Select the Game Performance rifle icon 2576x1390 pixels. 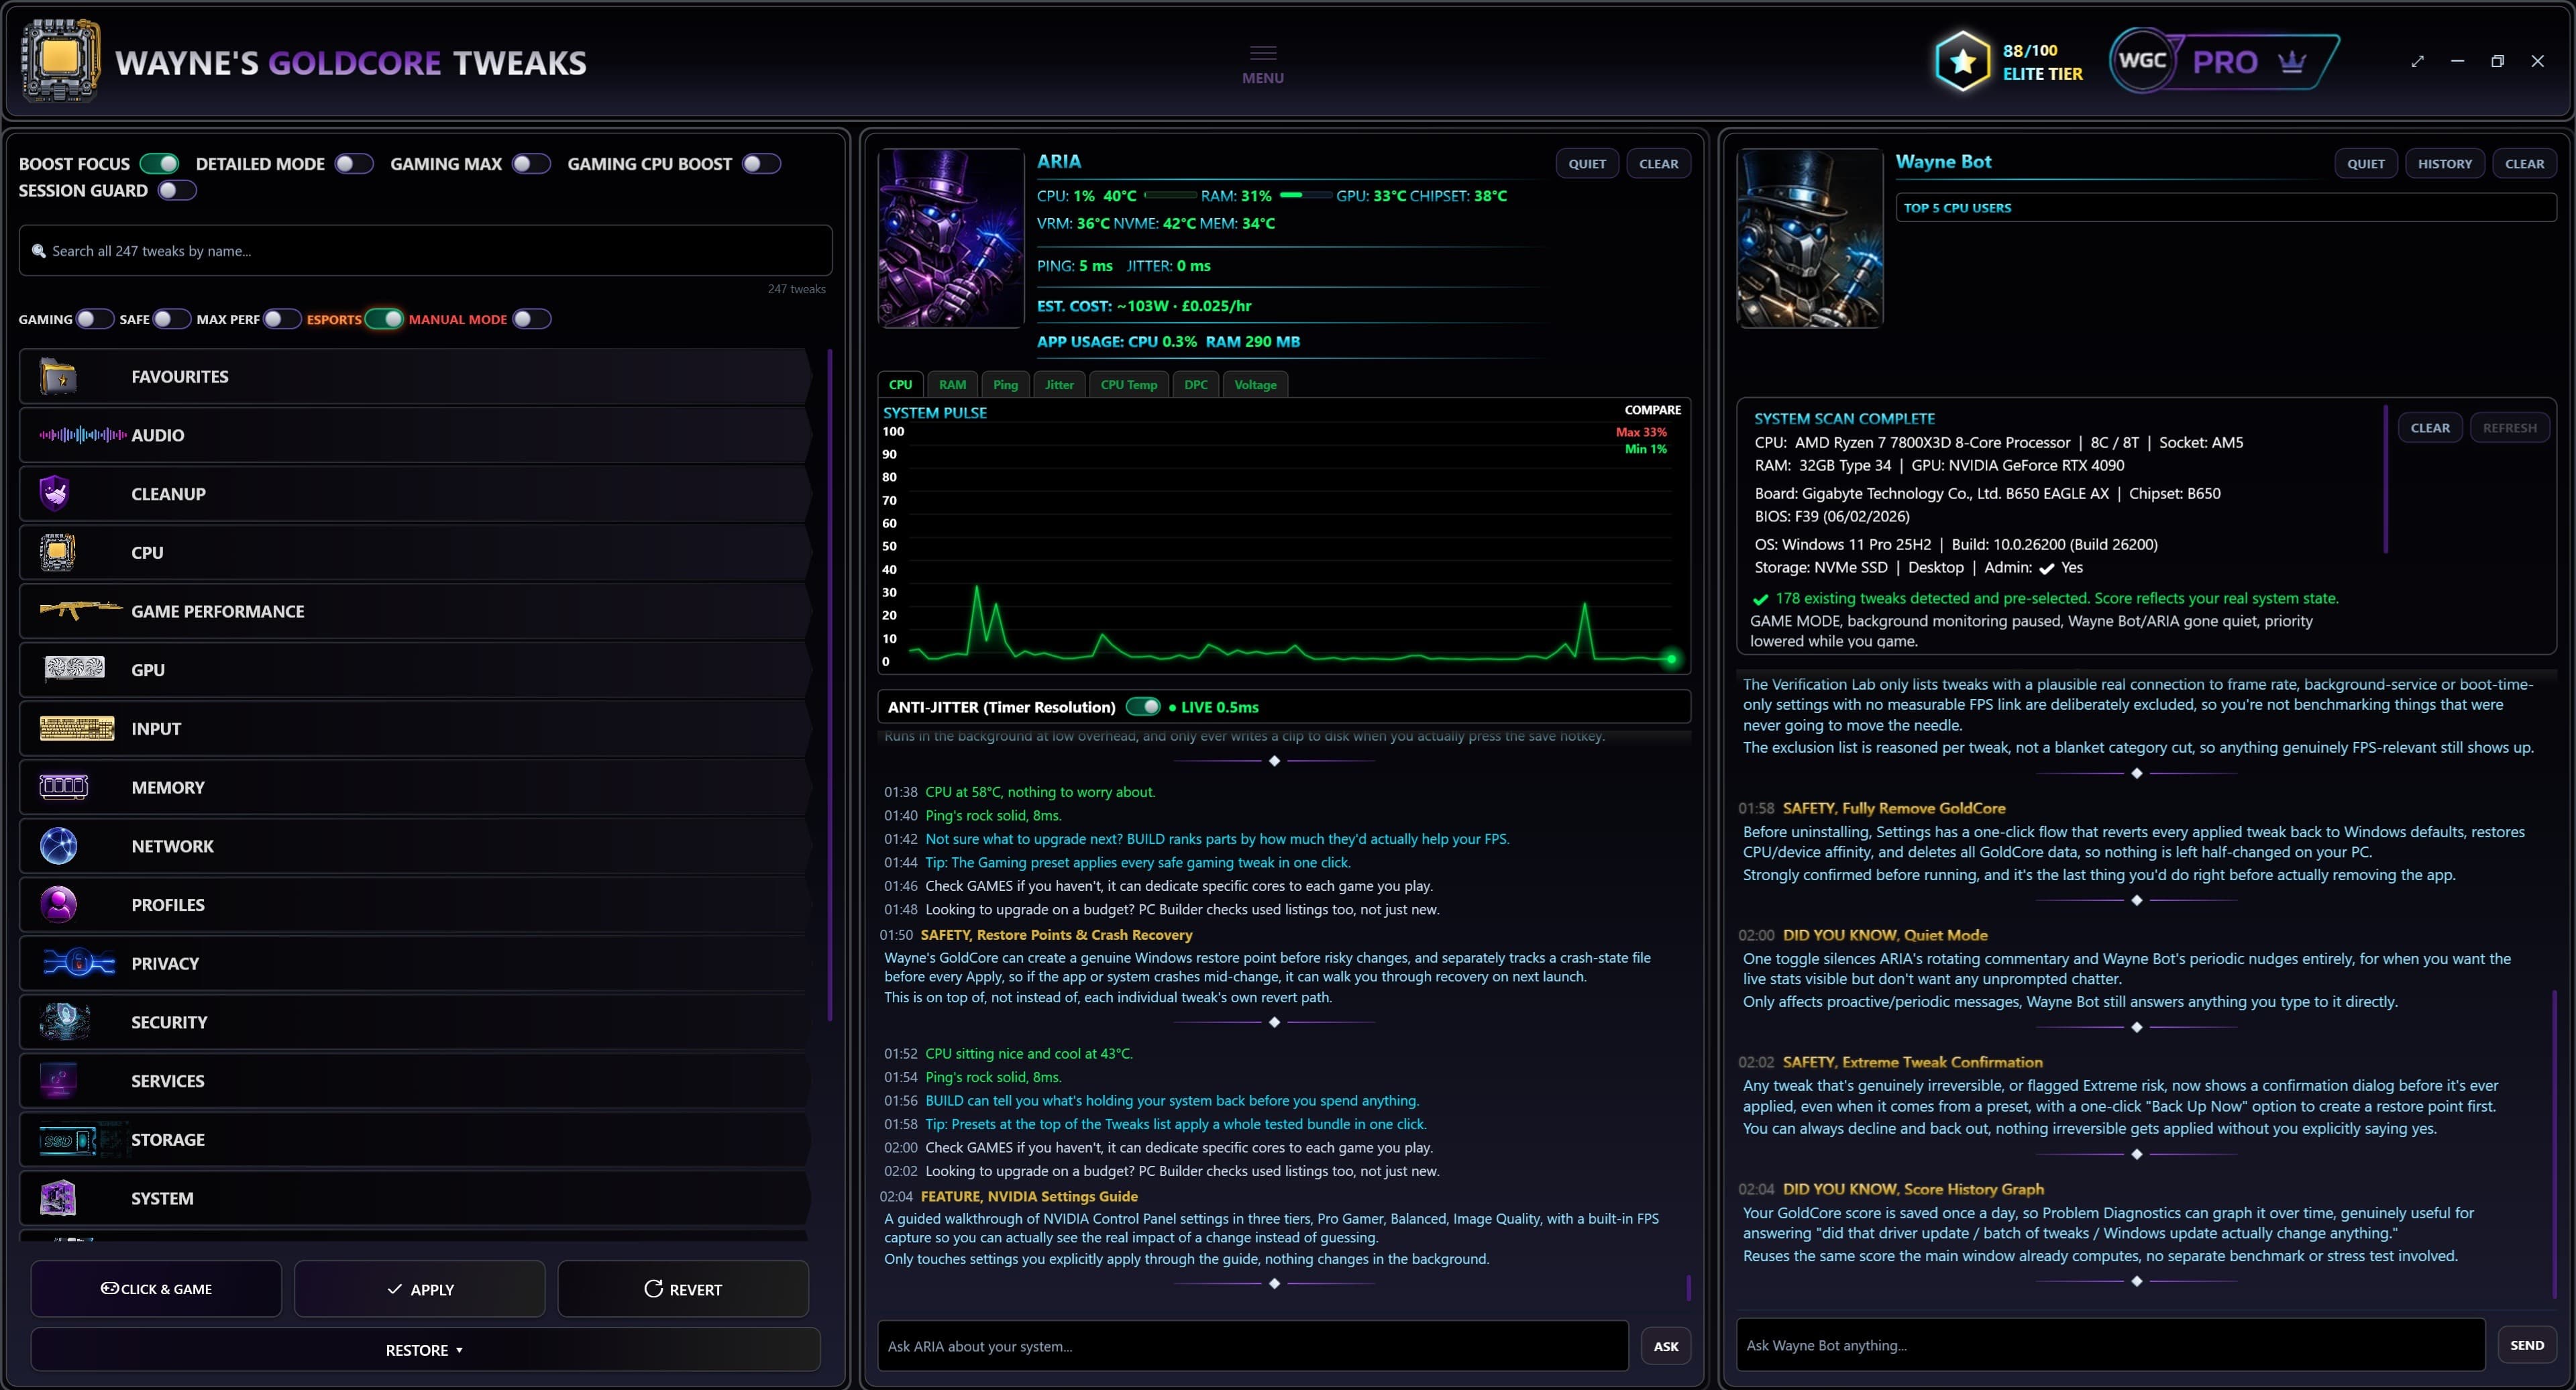(81, 609)
